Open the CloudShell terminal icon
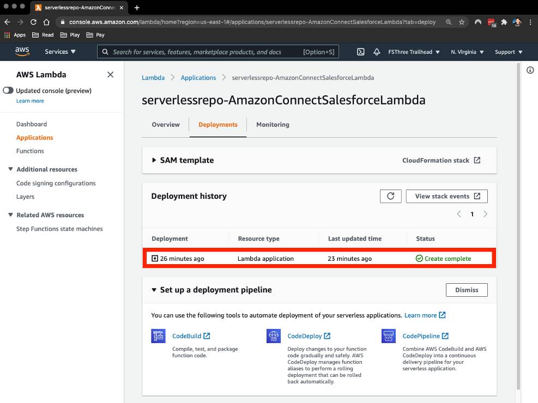The height and width of the screenshot is (403, 538). click(x=361, y=52)
